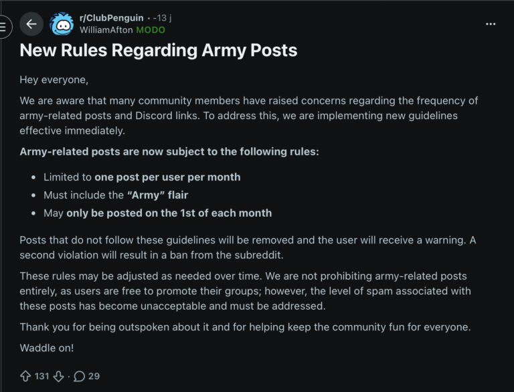
Task: Click the "Hey everyone," greeting line
Action: (x=54, y=80)
